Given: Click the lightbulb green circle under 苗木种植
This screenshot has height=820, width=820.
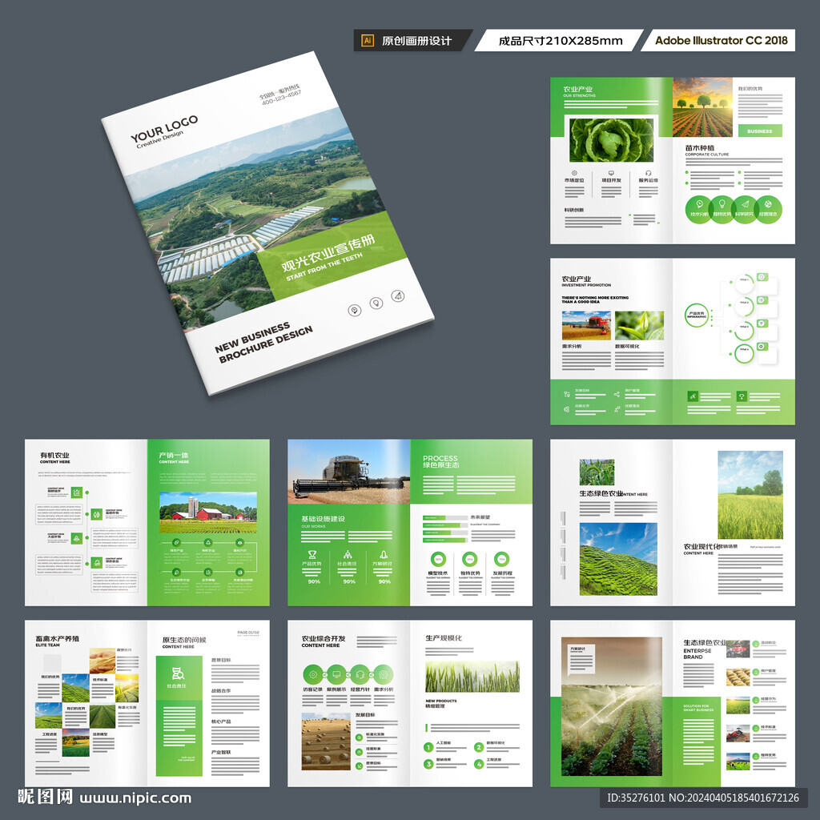Looking at the screenshot, I should point(722,209).
